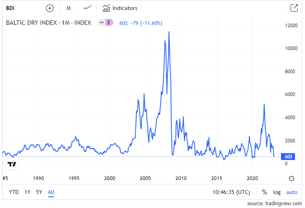Click the 12000 price axis label
305x208 pixels.
[x=291, y=26]
